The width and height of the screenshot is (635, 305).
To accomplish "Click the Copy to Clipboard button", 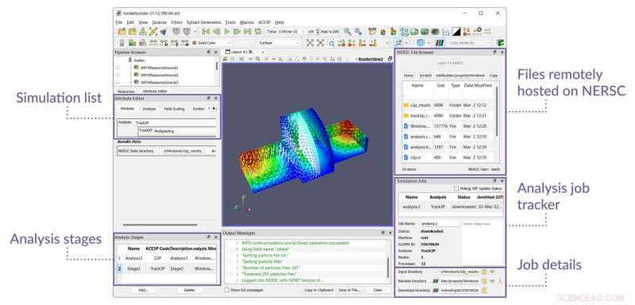I will pos(319,290).
